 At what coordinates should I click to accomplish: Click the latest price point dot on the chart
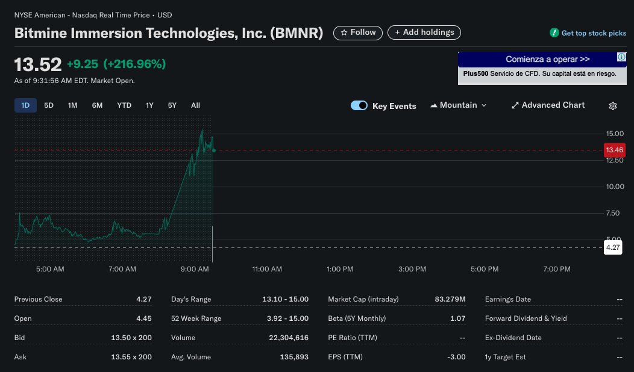pyautogui.click(x=213, y=150)
